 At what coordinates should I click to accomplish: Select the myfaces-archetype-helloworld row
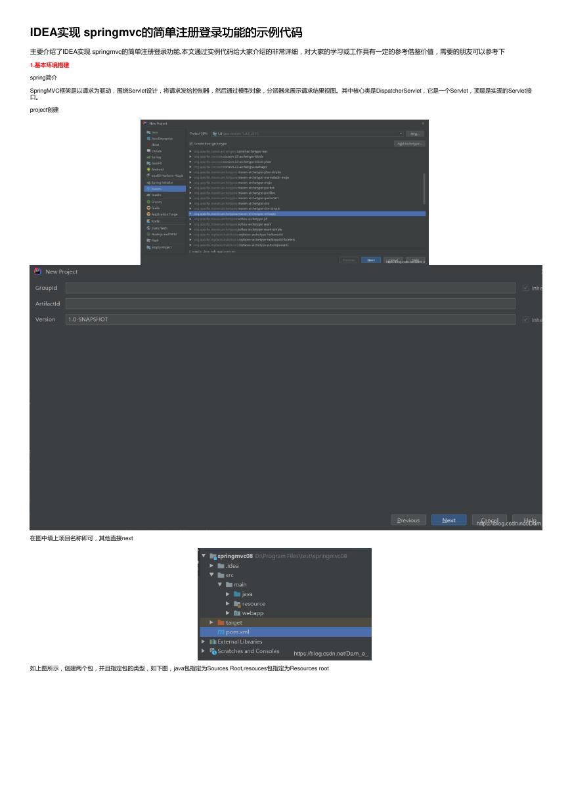(x=307, y=234)
